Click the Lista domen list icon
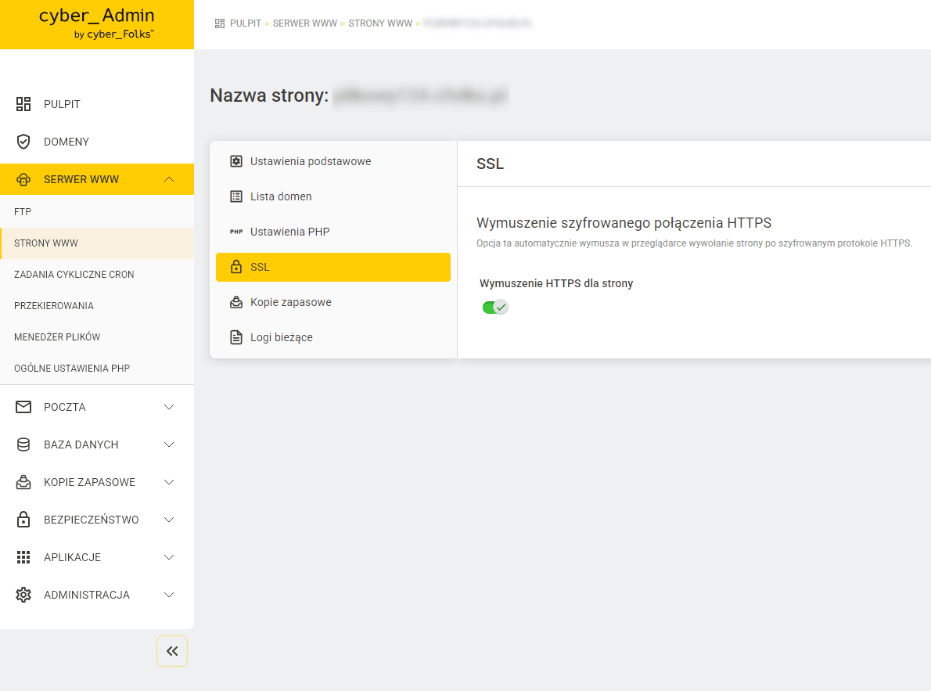Viewport: 931px width, 691px height. pos(236,196)
